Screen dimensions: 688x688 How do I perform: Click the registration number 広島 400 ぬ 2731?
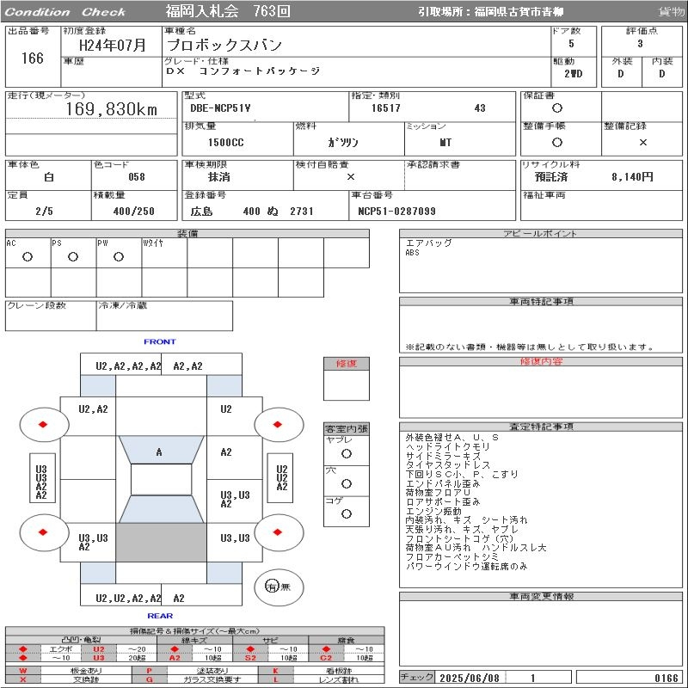[252, 212]
